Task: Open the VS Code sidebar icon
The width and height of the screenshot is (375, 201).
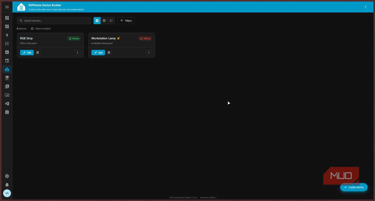Action: 7,103
